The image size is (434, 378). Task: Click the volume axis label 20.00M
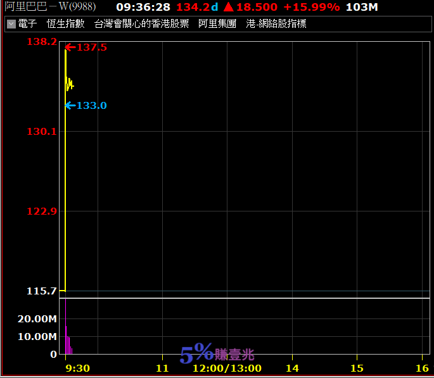(x=37, y=319)
